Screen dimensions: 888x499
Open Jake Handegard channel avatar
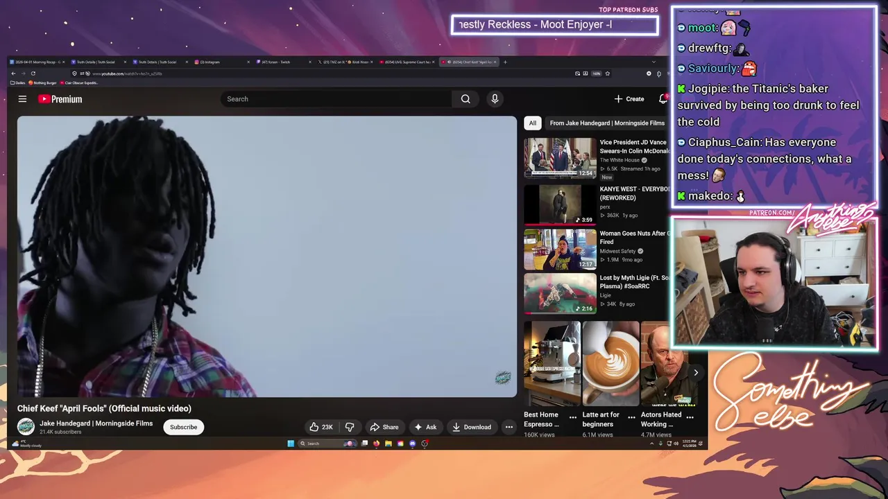click(x=26, y=427)
